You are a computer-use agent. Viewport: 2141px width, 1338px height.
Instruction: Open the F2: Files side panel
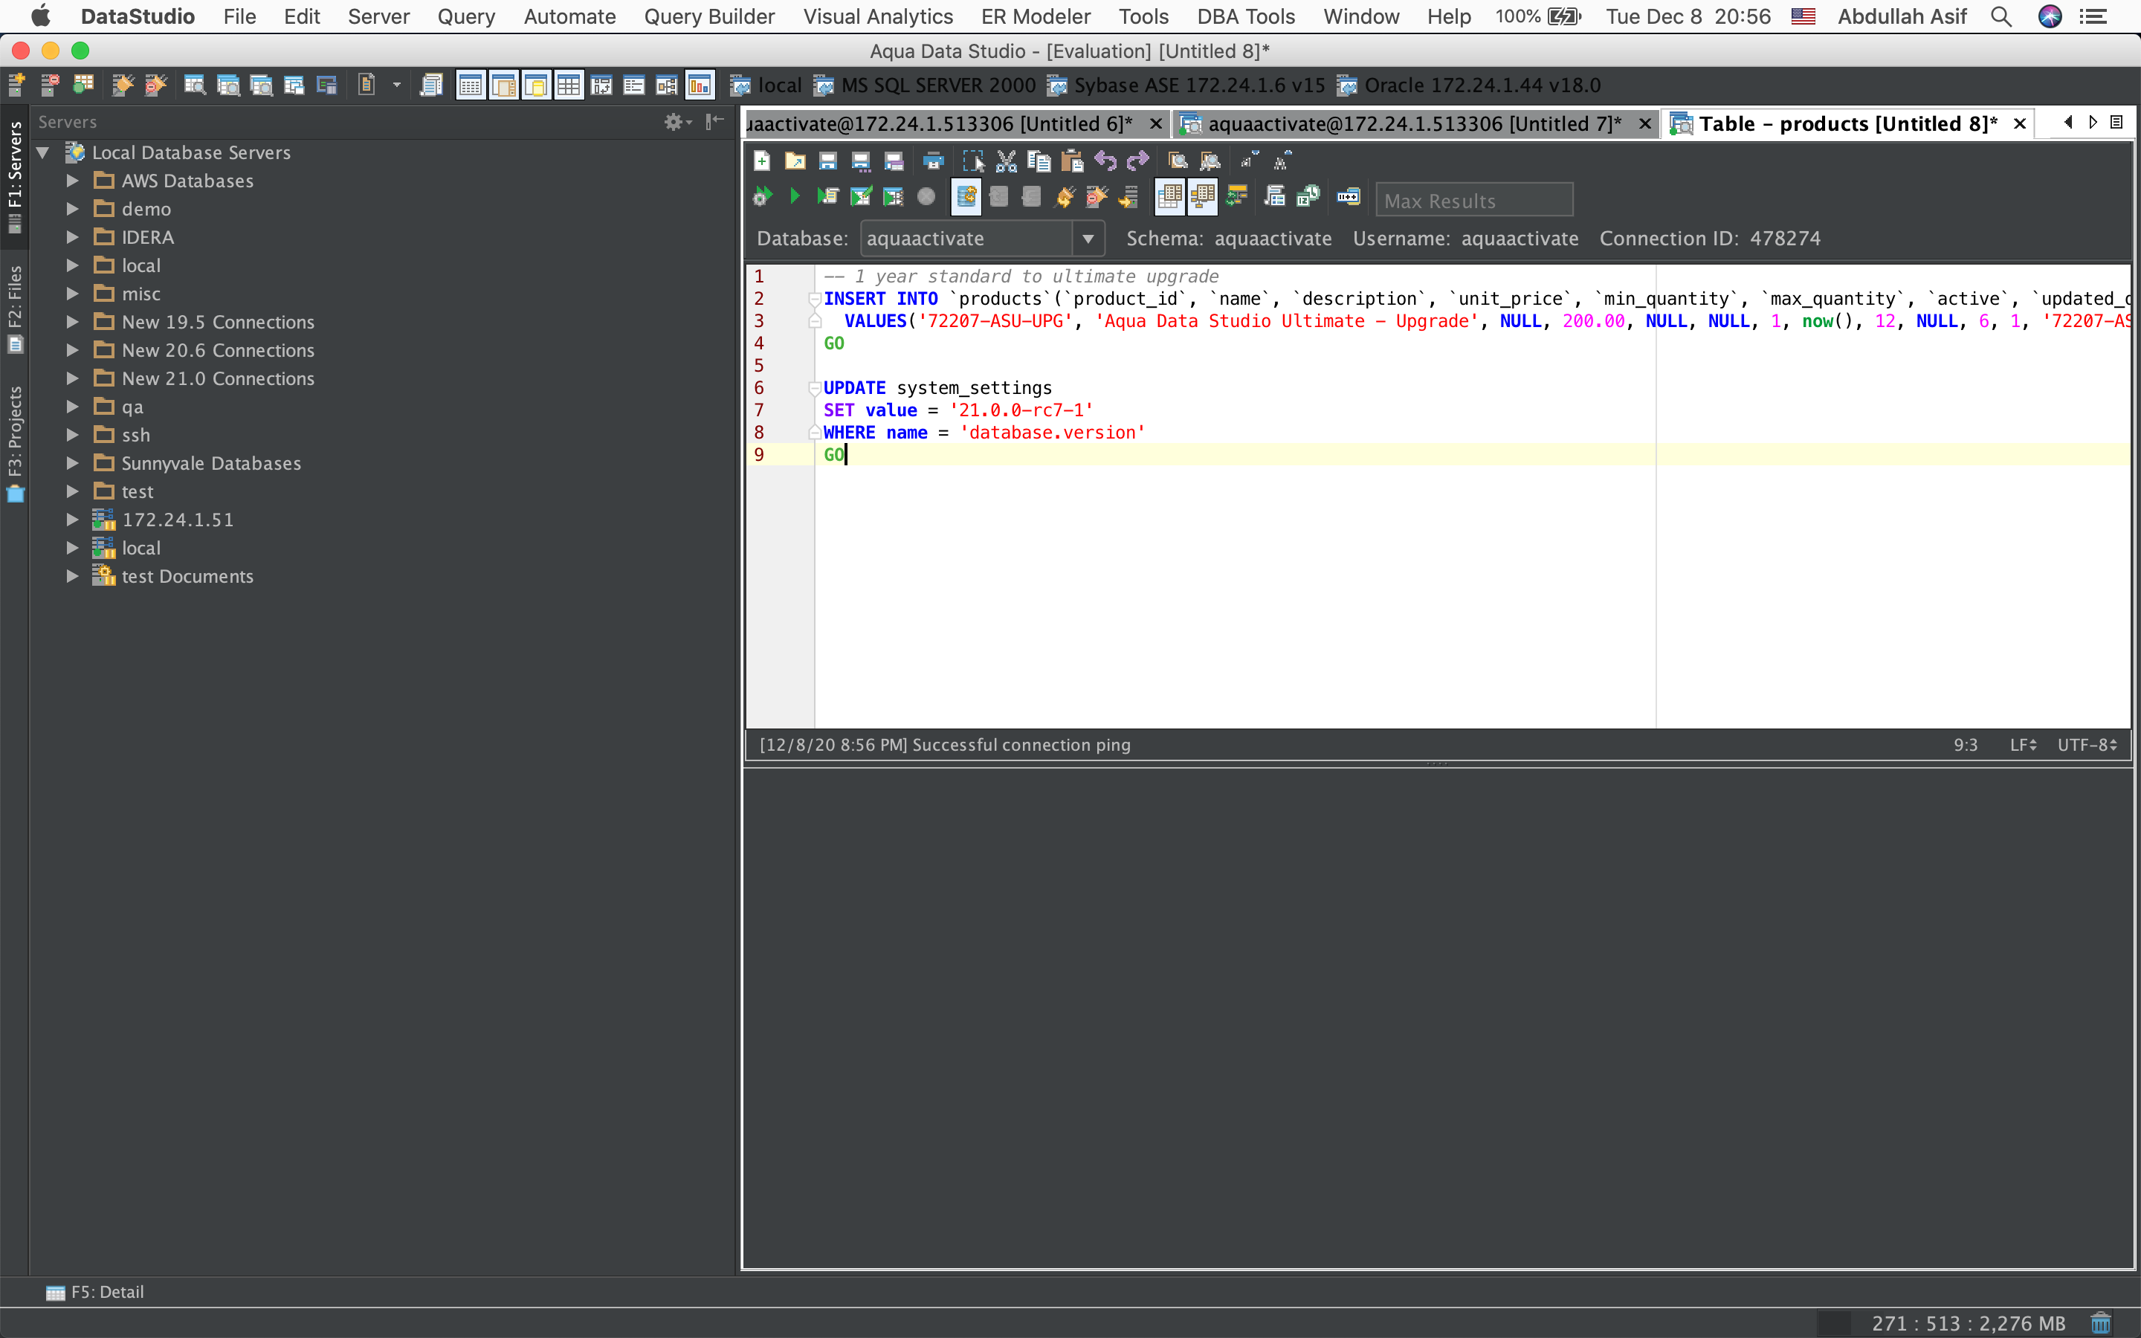pyautogui.click(x=14, y=307)
